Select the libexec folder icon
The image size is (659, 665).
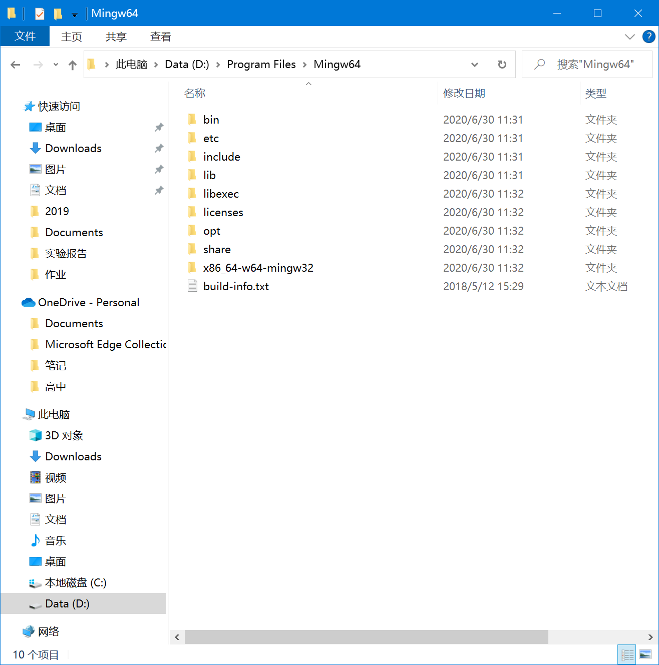tap(192, 194)
